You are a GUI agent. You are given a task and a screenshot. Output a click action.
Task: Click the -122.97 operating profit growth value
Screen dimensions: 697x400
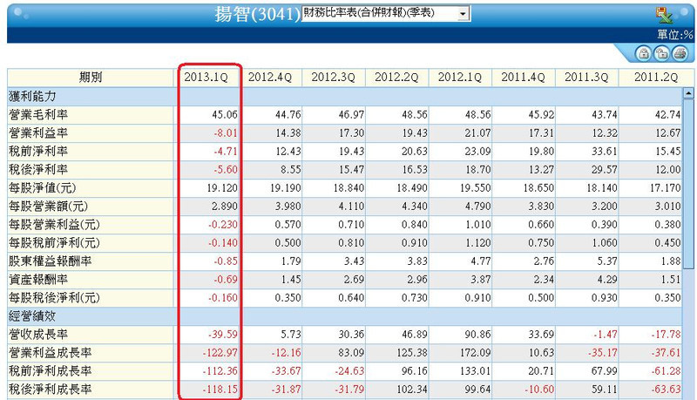coord(220,352)
